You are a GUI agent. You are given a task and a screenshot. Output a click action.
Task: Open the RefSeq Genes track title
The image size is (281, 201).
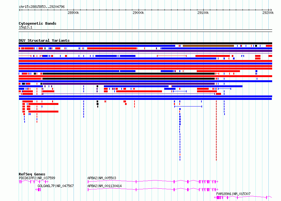(x=32, y=174)
